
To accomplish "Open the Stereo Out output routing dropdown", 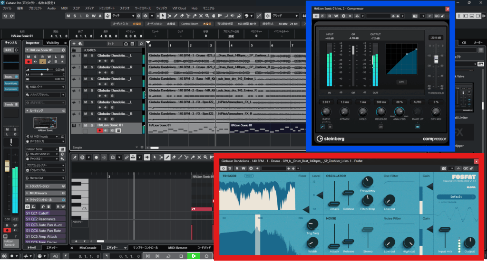I will click(45, 178).
